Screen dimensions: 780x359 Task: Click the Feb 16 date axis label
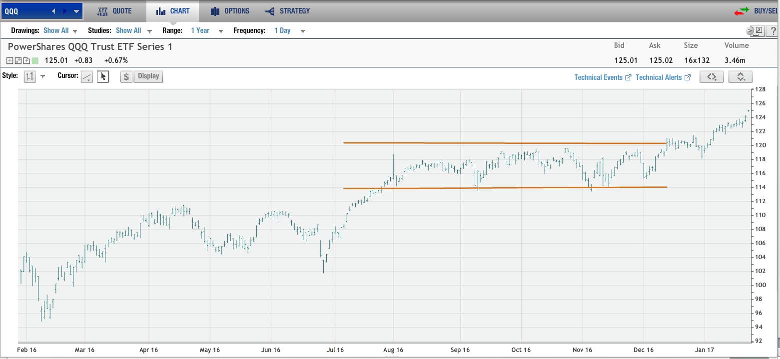click(x=27, y=350)
